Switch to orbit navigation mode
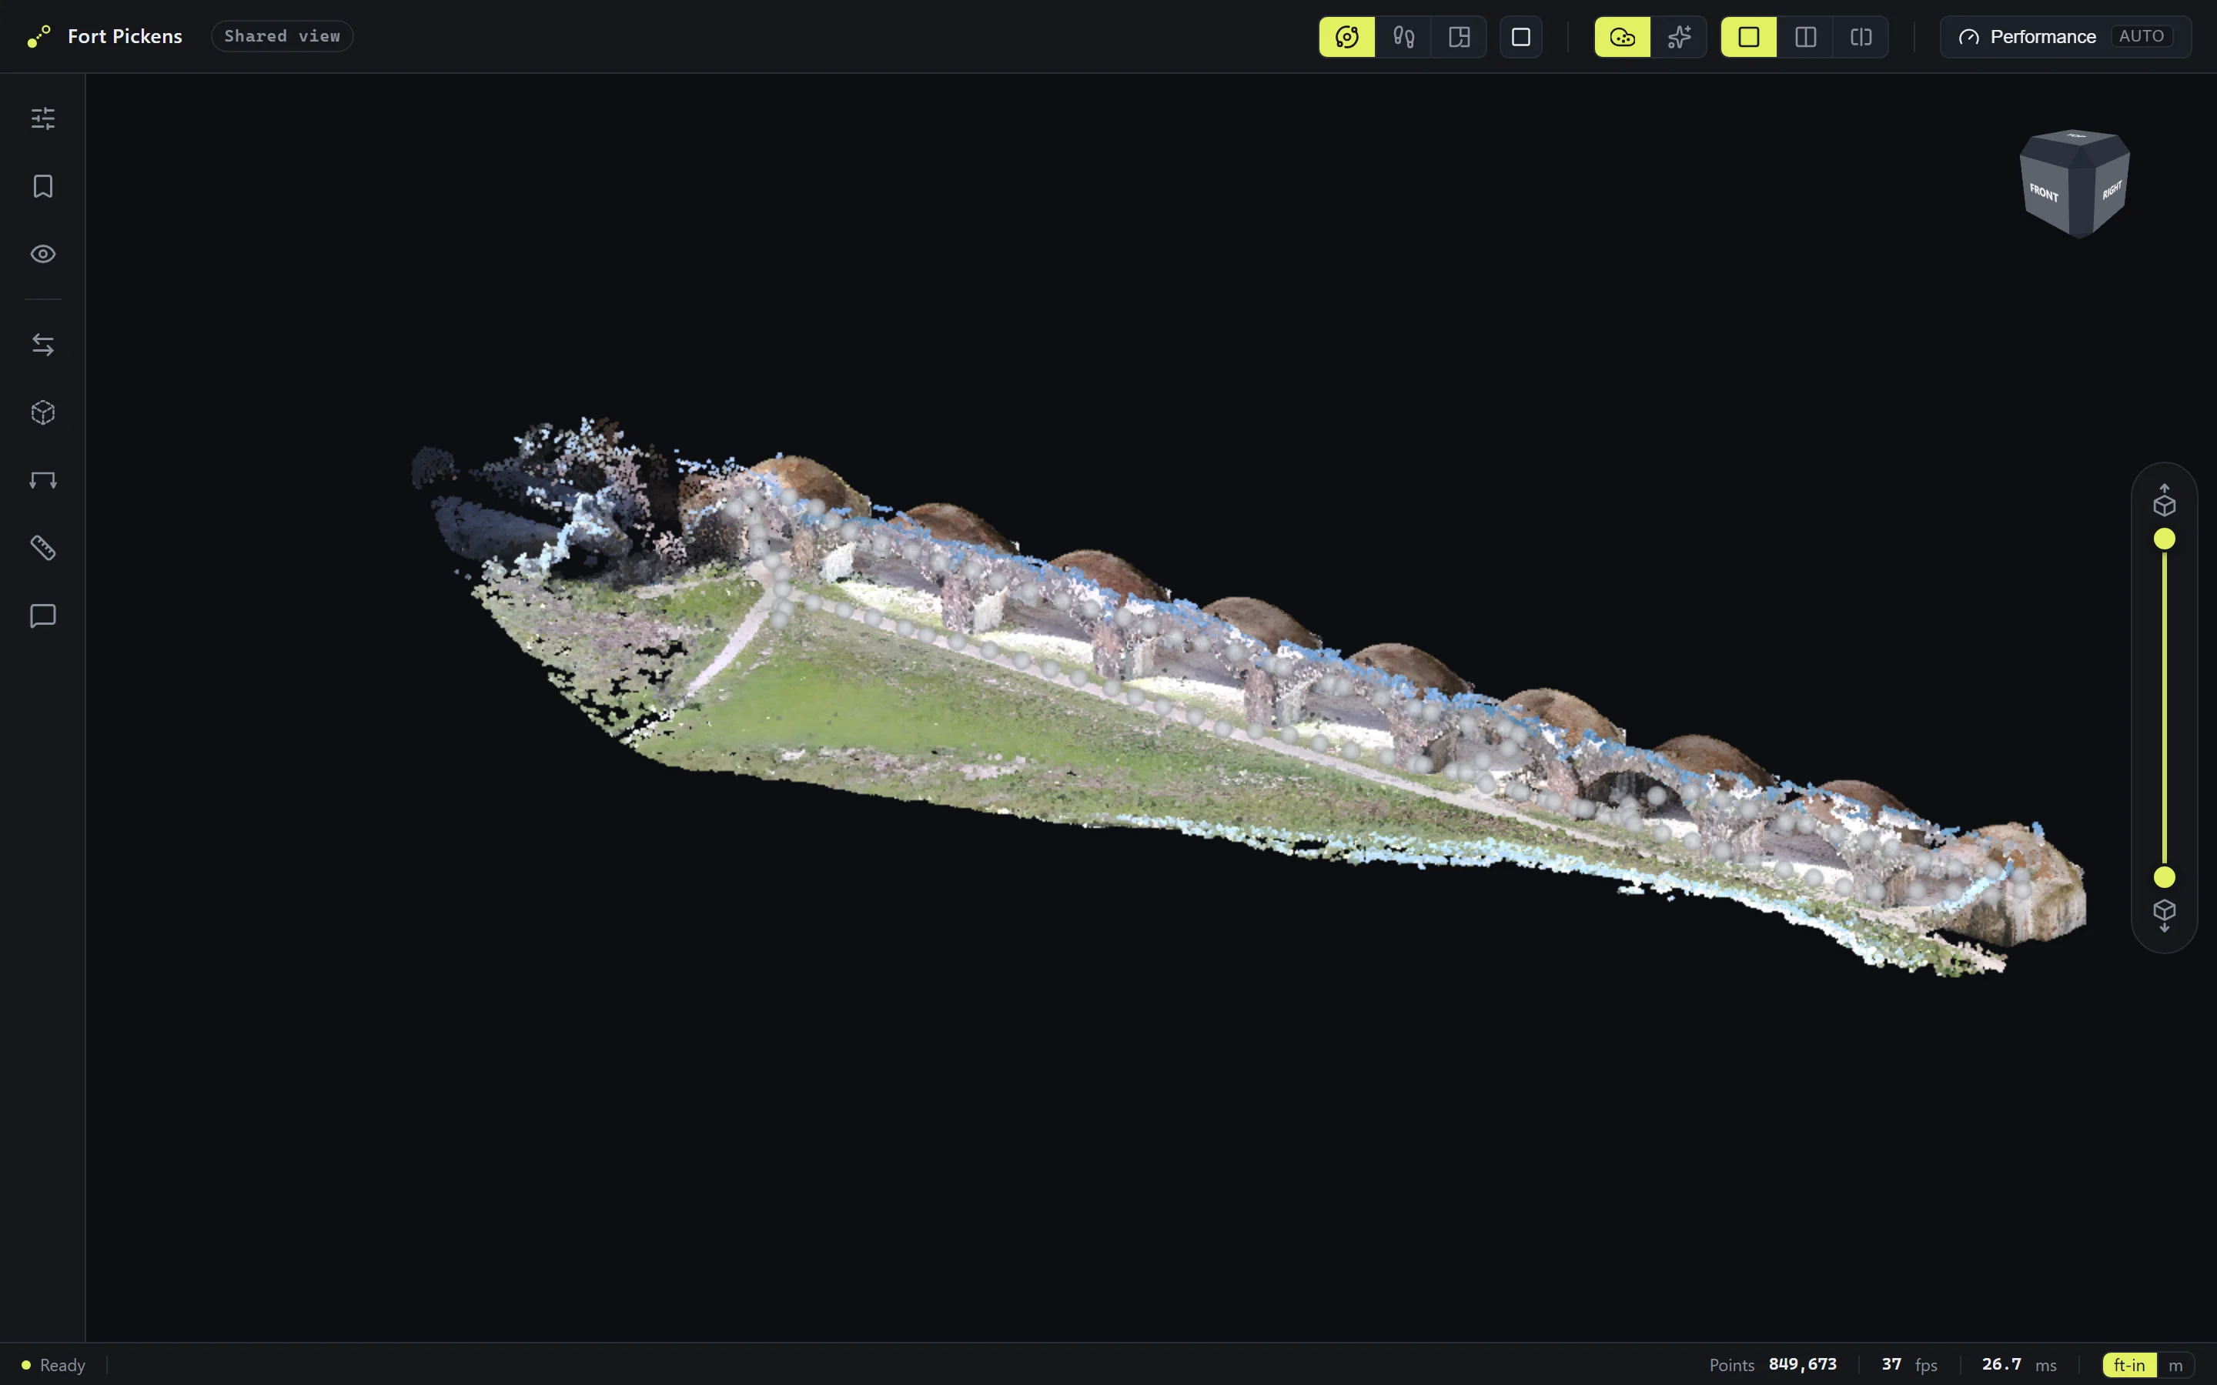The image size is (2217, 1385). tap(1346, 37)
